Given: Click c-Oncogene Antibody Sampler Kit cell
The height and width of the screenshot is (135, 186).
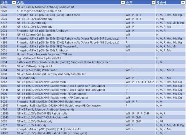Looking at the screenshot, I should [70, 11].
